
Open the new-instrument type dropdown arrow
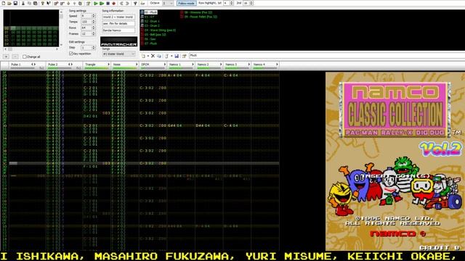[148, 56]
